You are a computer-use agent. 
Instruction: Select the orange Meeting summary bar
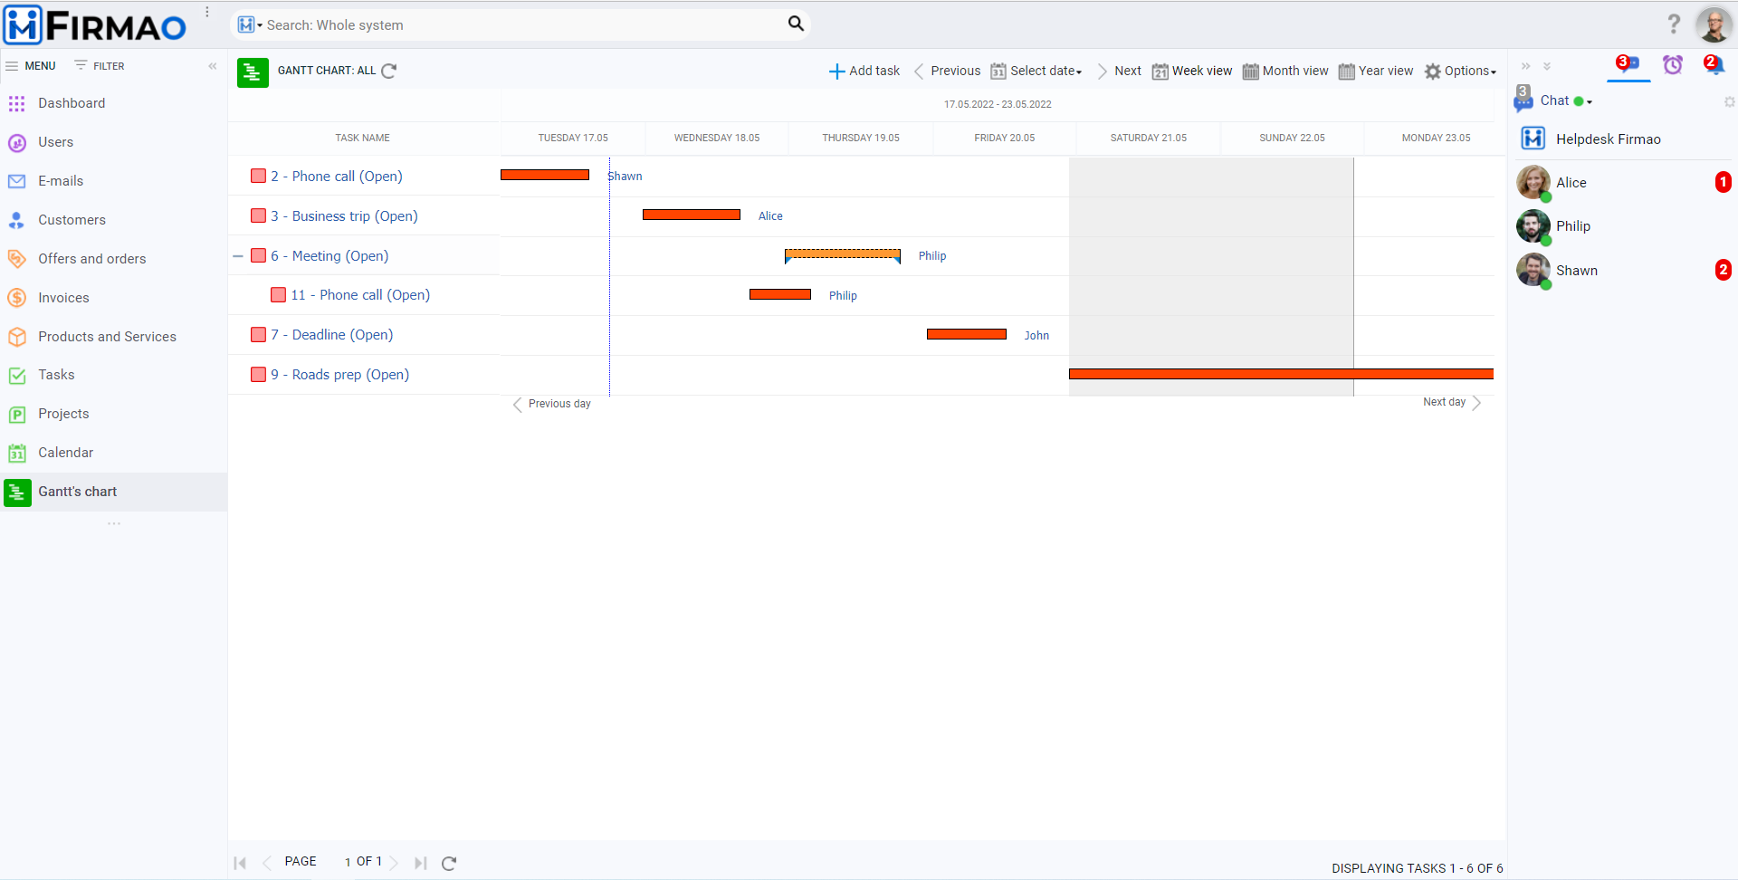coord(843,254)
